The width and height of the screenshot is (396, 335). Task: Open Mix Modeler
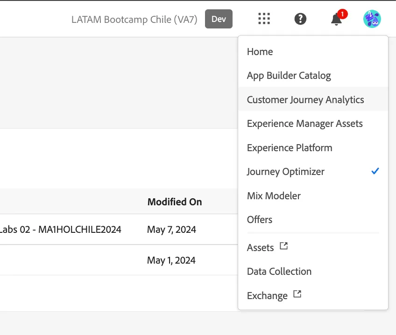click(313, 196)
